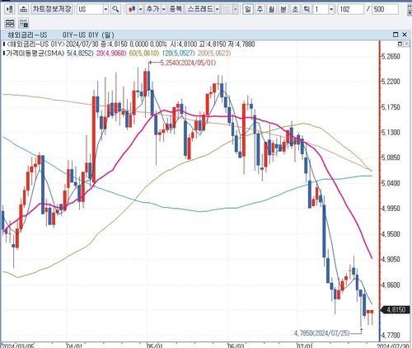Open the hierarchy tree icon in toolbar
This screenshot has width=412, height=348.
[24, 9]
